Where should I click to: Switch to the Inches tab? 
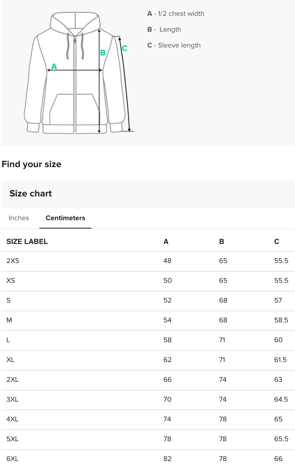click(x=19, y=218)
